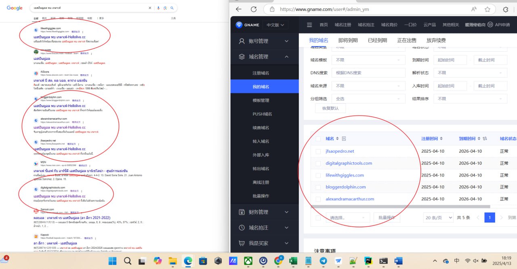Viewport: 517px width, 269px height.
Task: Click the DNS搜索 input field
Action: click(368, 73)
